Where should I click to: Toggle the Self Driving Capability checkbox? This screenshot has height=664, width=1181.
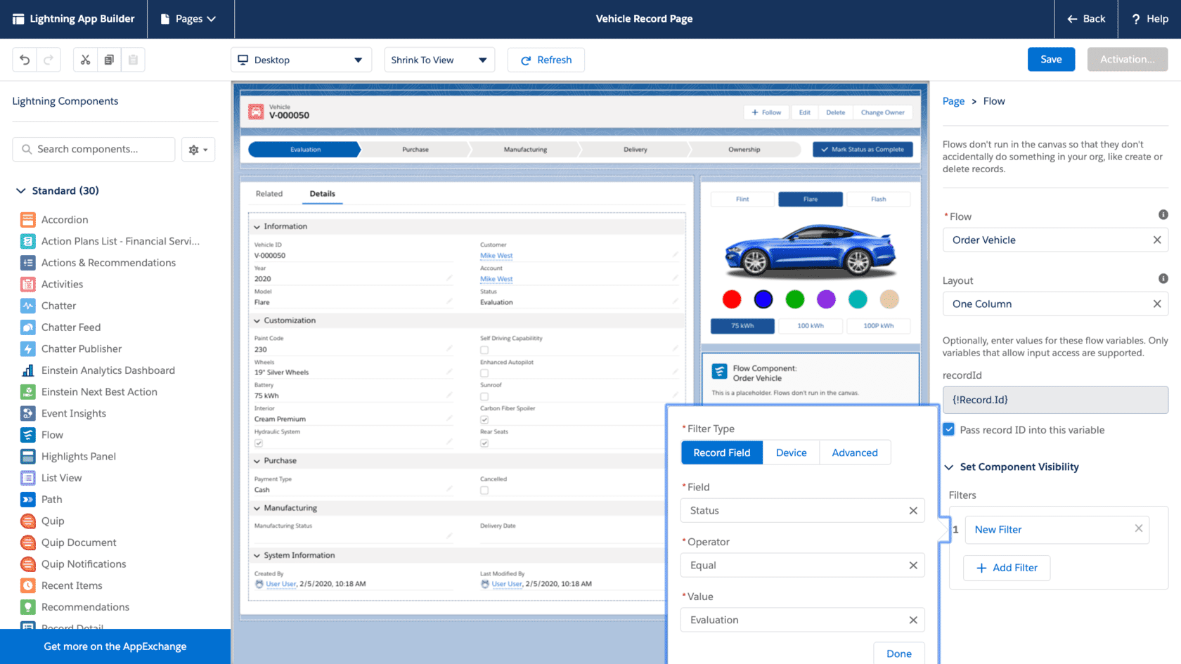[484, 350]
